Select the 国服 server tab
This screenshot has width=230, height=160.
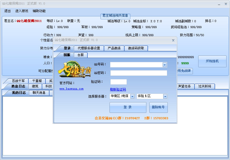coord(67,55)
